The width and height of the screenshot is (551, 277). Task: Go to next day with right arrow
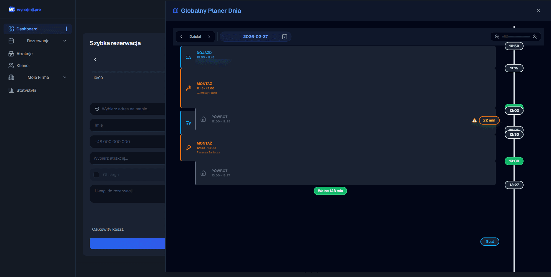click(209, 37)
